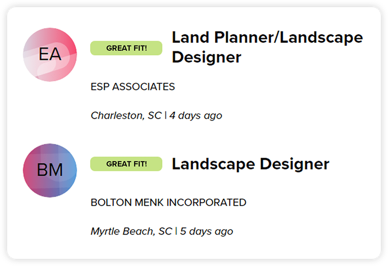Click the BM initials in purple avatar

coord(50,170)
